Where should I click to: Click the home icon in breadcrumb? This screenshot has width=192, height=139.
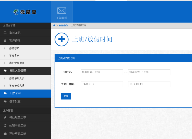tap(54, 25)
